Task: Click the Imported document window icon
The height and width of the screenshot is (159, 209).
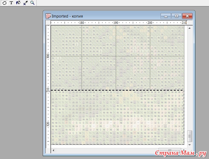Action: (48, 16)
